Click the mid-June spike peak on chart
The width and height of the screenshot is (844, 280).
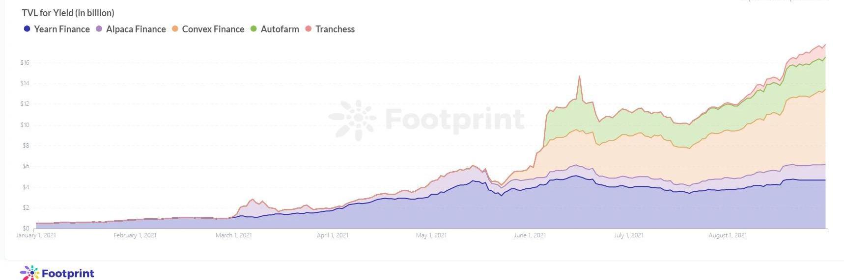(x=580, y=76)
